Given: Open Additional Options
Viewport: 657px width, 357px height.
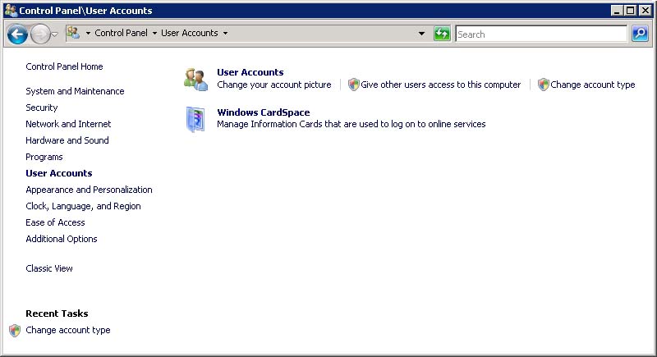Looking at the screenshot, I should click(x=61, y=239).
